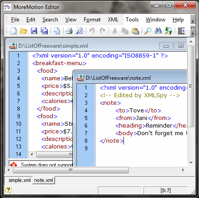Click the simple.xml window document icon
199x198 pixels.
[13, 46]
